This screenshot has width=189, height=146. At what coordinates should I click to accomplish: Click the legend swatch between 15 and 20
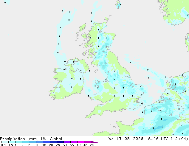coord(47,142)
